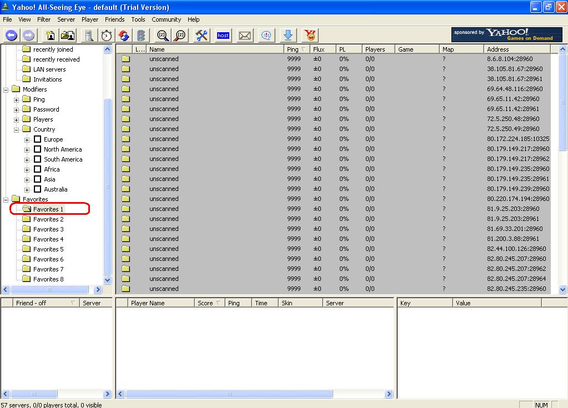This screenshot has width=568, height=408.
Task: Tick the Asia country checkbox
Action: tap(38, 179)
